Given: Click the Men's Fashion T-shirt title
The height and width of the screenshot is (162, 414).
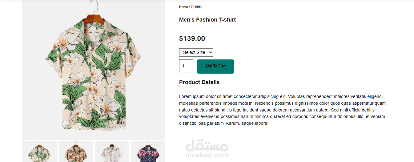Looking at the screenshot, I should [207, 20].
